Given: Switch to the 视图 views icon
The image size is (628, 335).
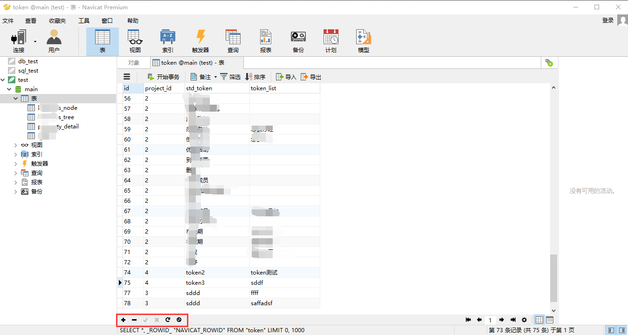Looking at the screenshot, I should coord(135,40).
